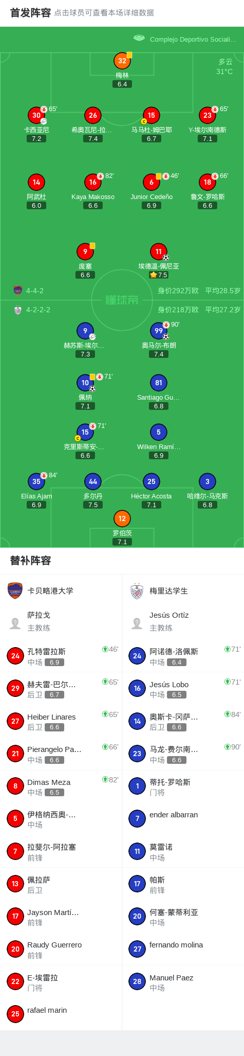Viewport: 244px width, 1056px height.
Task: View substitute 孔特雷拉斯 number 24
Action: [61, 656]
